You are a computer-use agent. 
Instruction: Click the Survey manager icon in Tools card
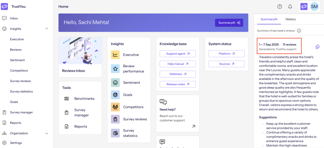pyautogui.click(x=66, y=113)
